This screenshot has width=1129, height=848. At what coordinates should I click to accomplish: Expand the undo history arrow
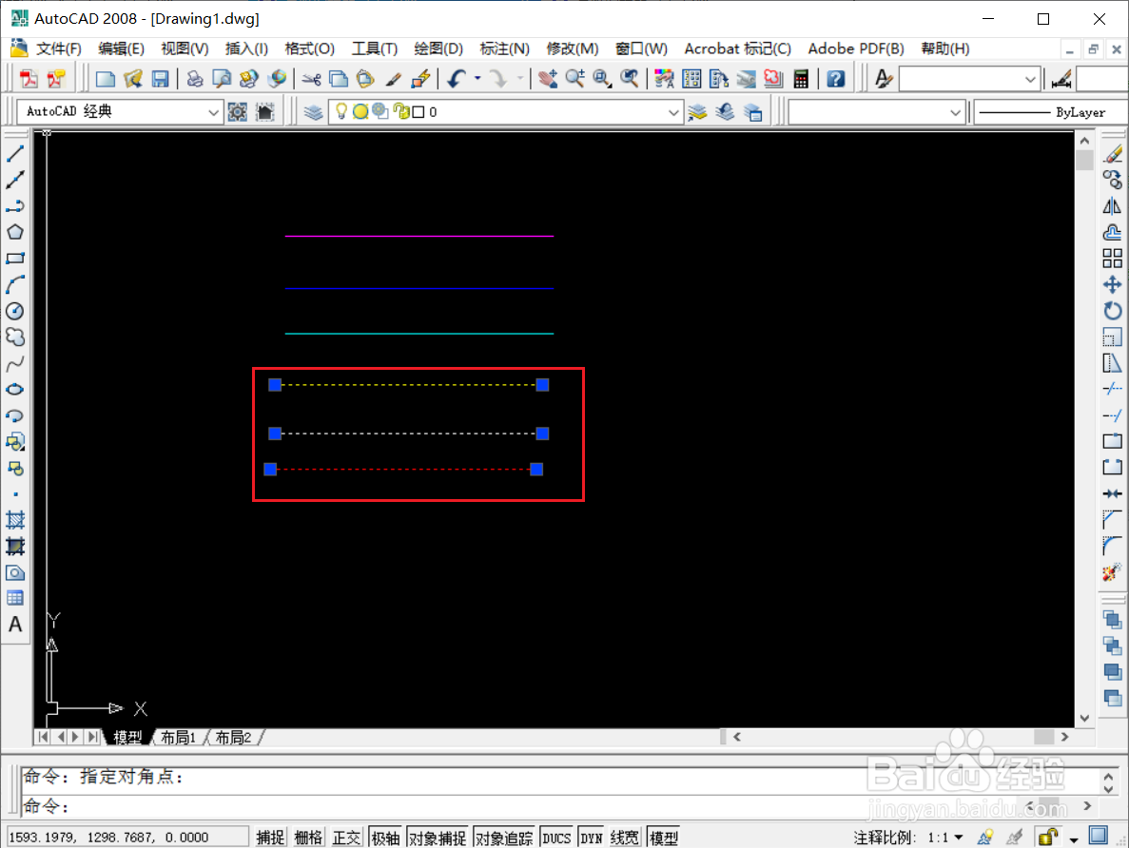pyautogui.click(x=477, y=79)
